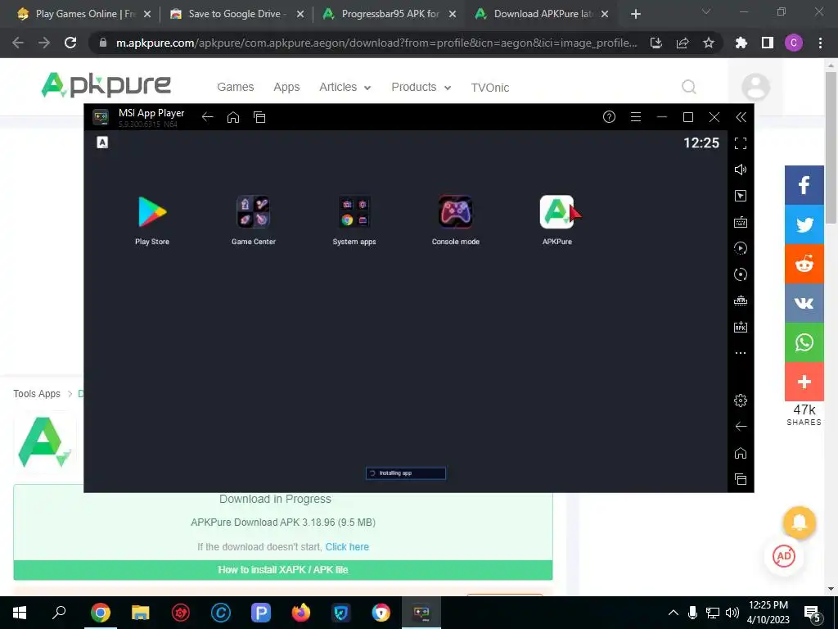838x629 pixels.
Task: Click Install APK sidebar icon
Action: 741,327
